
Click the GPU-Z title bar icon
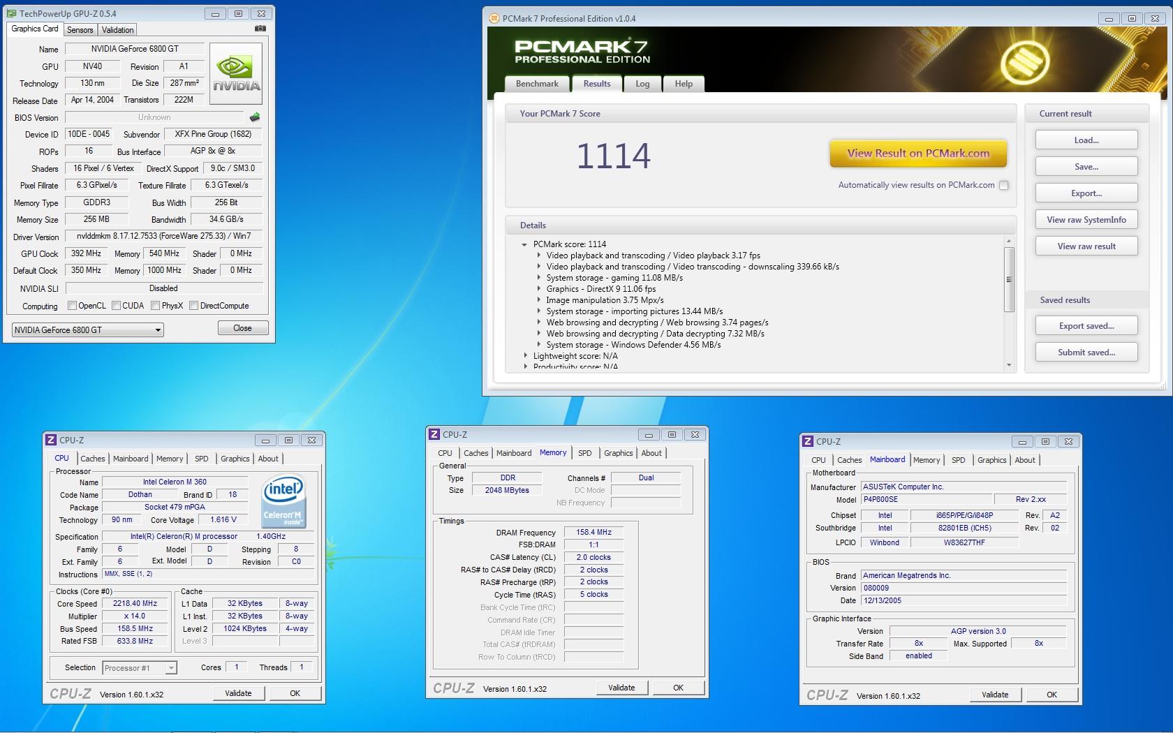click(11, 13)
